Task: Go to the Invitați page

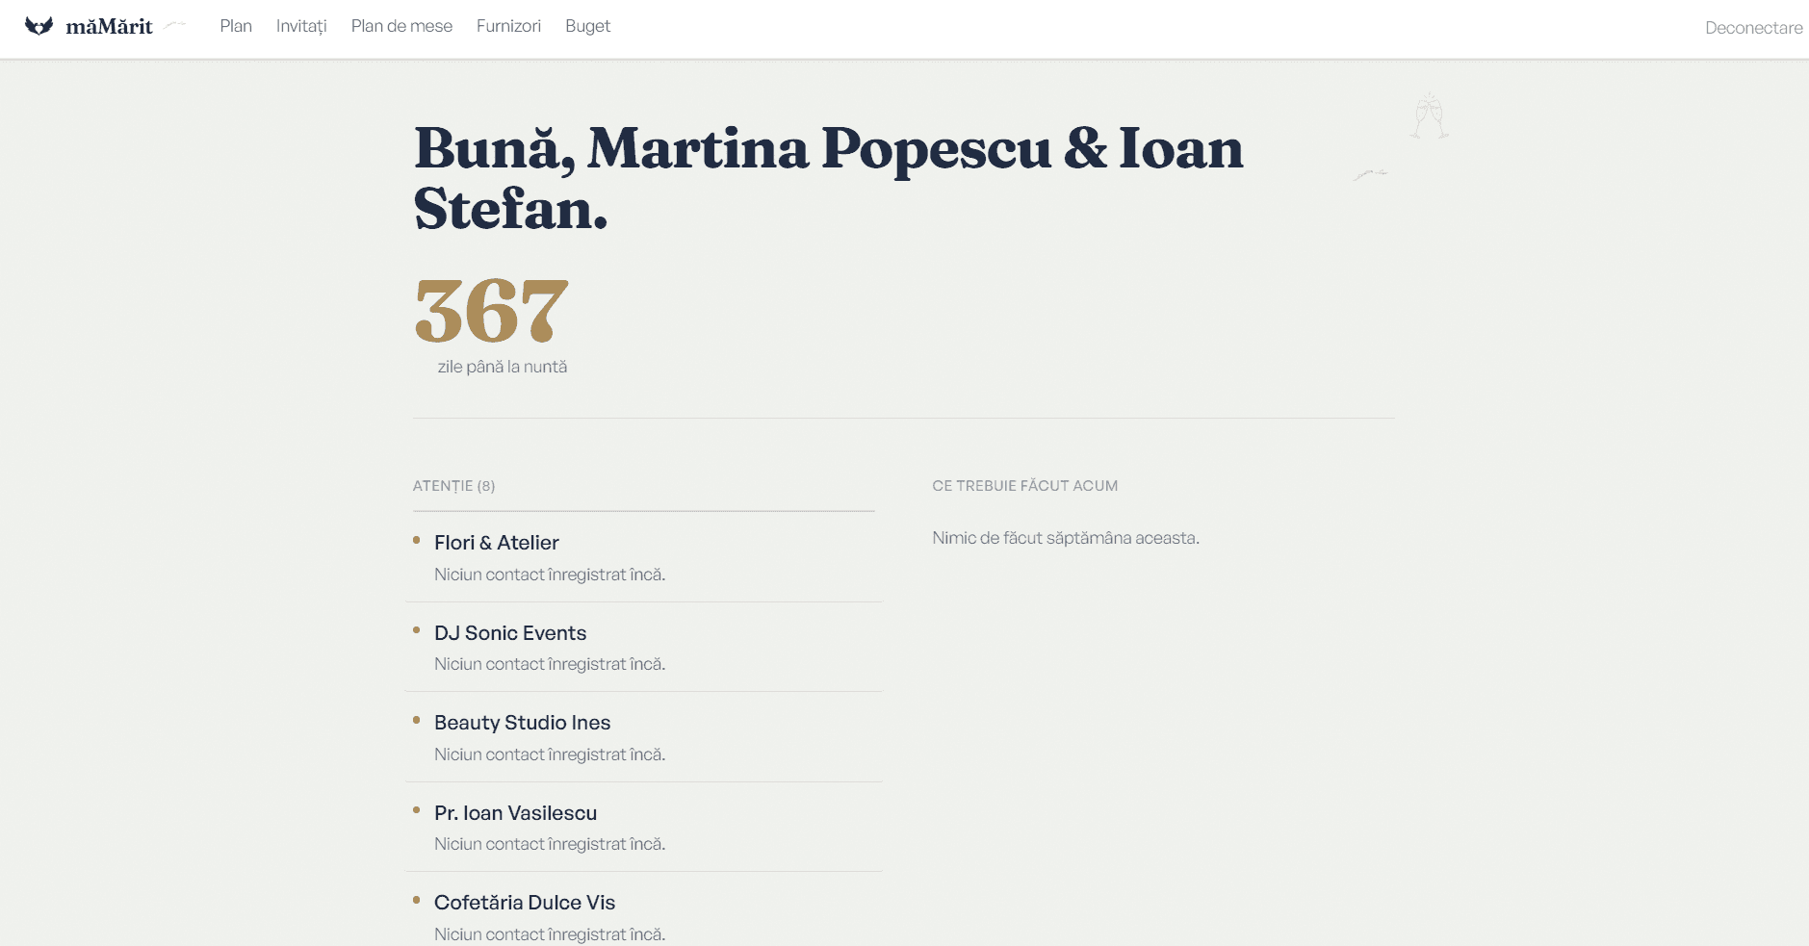Action: click(301, 26)
